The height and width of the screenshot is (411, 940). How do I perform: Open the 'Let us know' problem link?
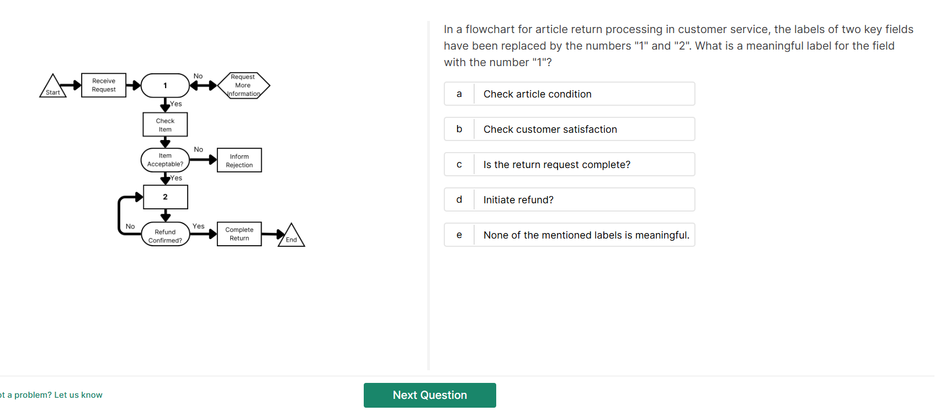coord(78,395)
